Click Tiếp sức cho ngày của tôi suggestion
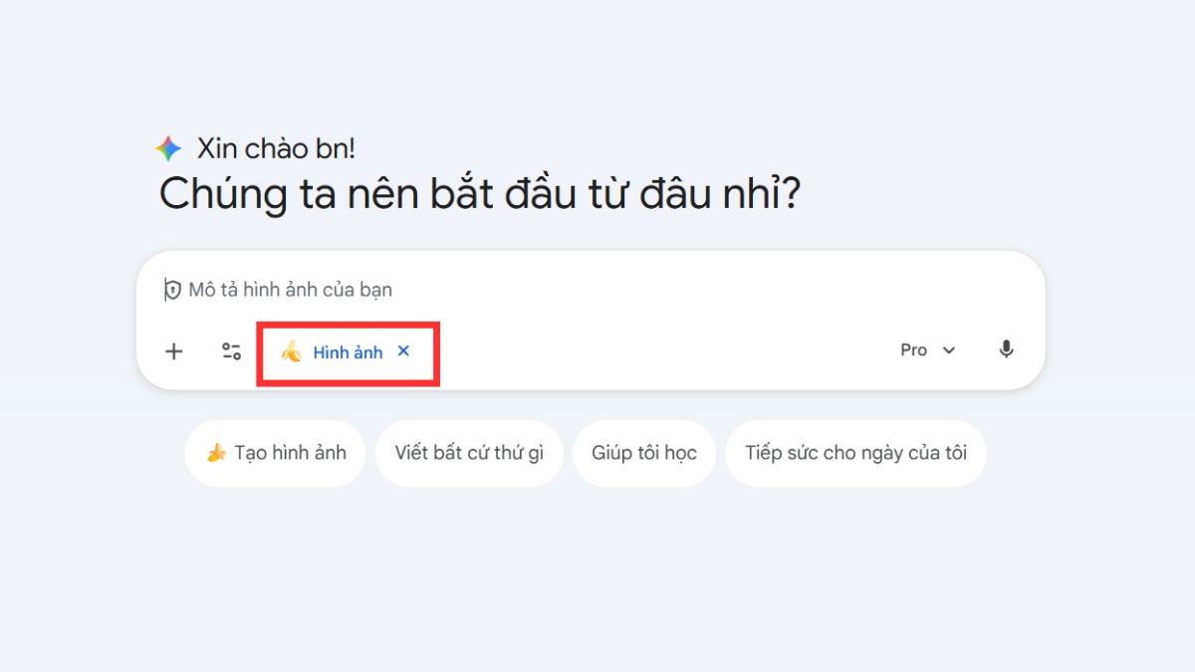 pos(855,453)
